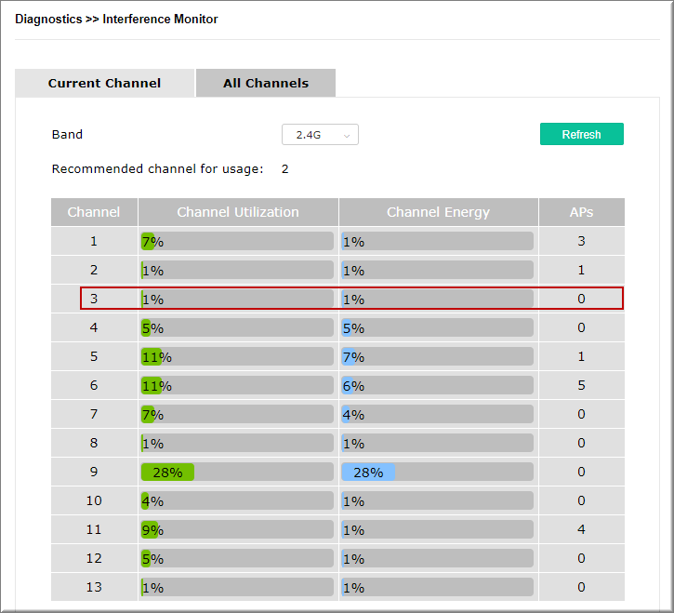Click APs count 4 for channel 11

pyautogui.click(x=582, y=529)
